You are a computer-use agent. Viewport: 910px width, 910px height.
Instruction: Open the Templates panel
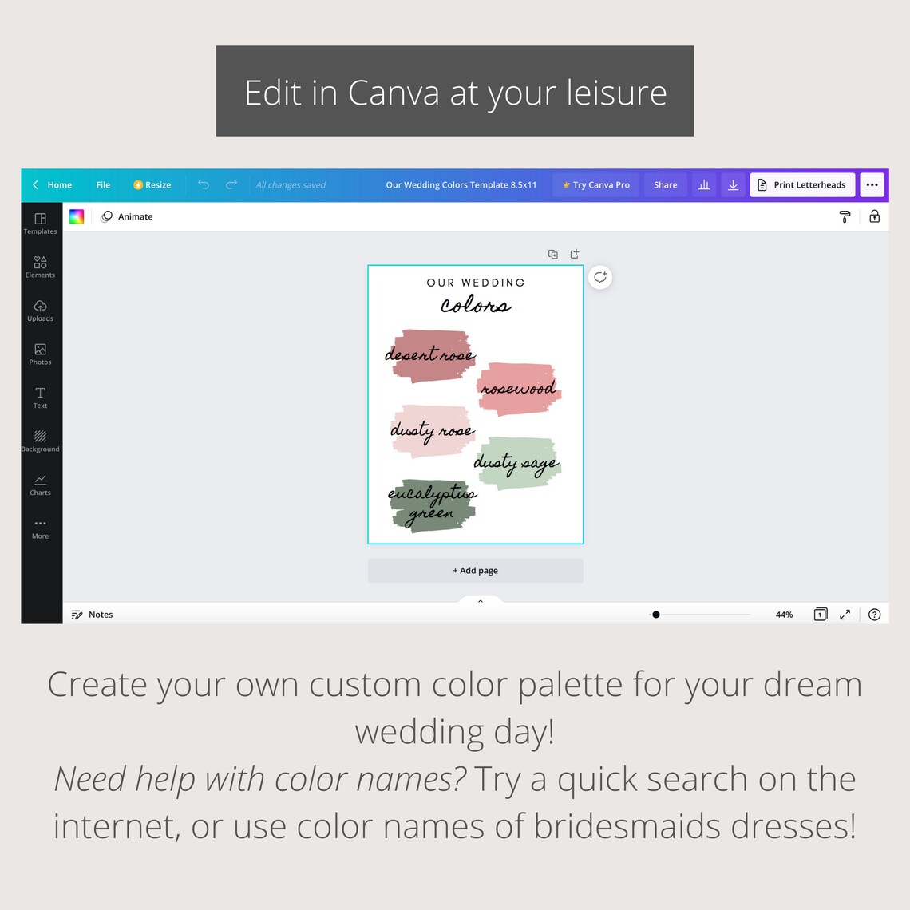click(x=40, y=223)
